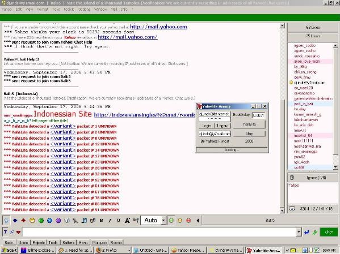Click Login in Yahelite Annoy window
Screen dimensions: 340x254
[207, 126]
